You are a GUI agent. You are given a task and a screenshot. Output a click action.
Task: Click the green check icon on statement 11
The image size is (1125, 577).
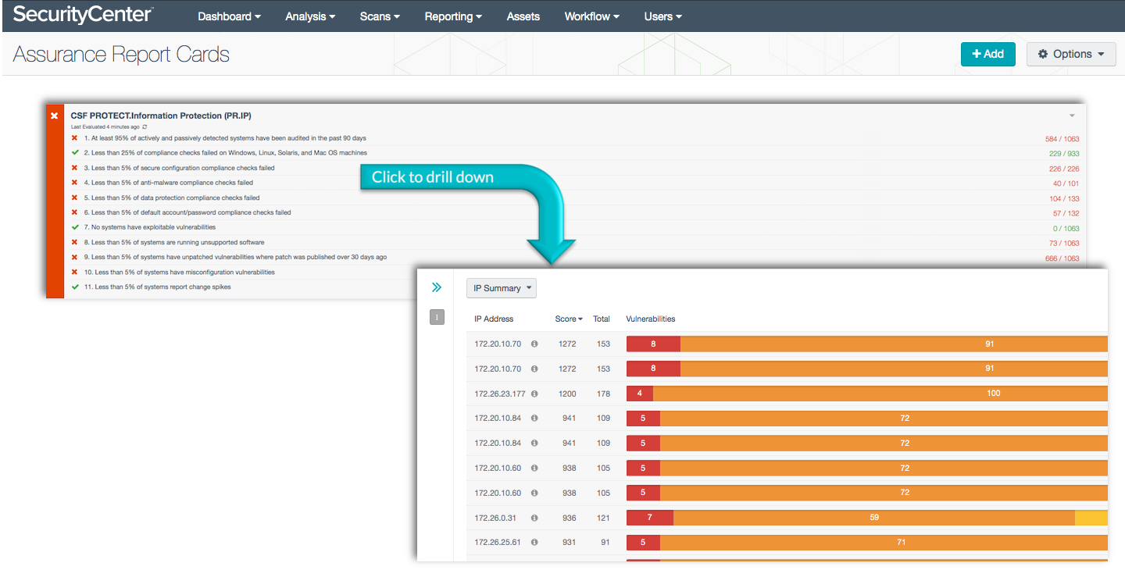tap(76, 287)
